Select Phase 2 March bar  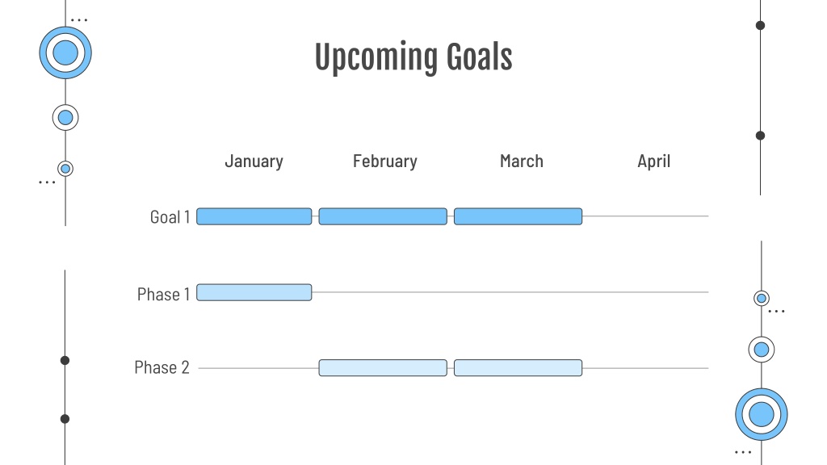click(518, 367)
